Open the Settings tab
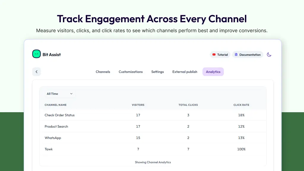This screenshot has height=171, width=304. point(157,72)
